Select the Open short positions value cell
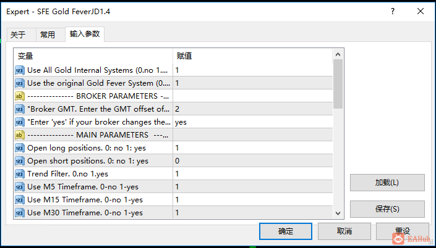The height and width of the screenshot is (248, 436). point(253,161)
